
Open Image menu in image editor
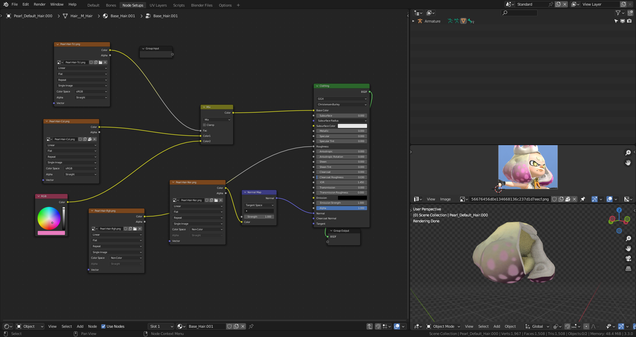(445, 199)
